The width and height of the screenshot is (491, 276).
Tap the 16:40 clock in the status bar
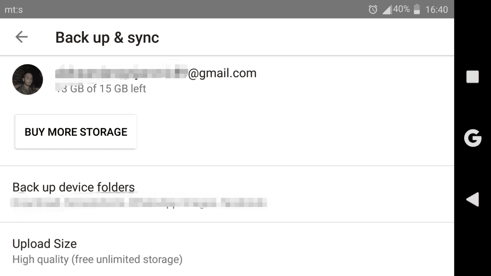pos(436,10)
